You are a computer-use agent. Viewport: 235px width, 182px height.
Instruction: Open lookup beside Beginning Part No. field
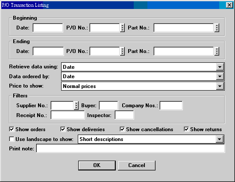tap(217, 28)
